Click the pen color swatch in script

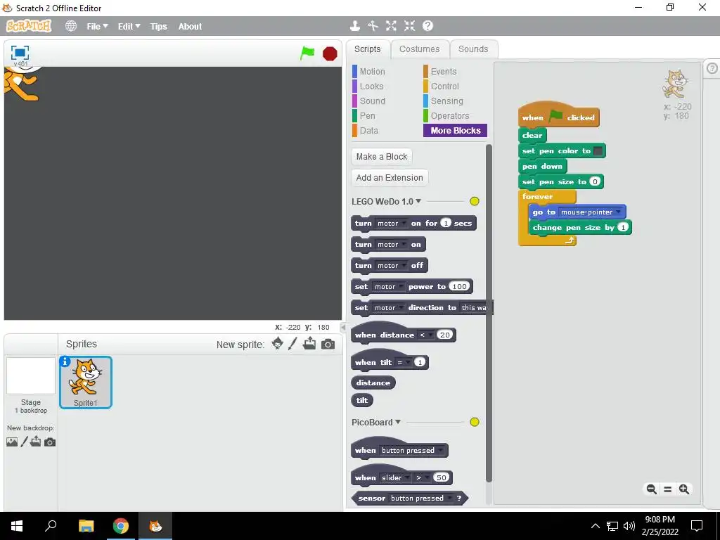click(x=598, y=150)
